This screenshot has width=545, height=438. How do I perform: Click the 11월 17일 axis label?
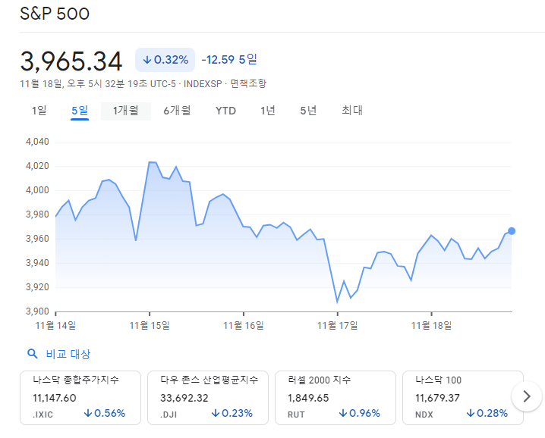pos(338,326)
